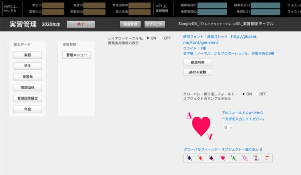301x175 pixels.
Task: Click the Queen card icon
Action: [x=245, y=158]
